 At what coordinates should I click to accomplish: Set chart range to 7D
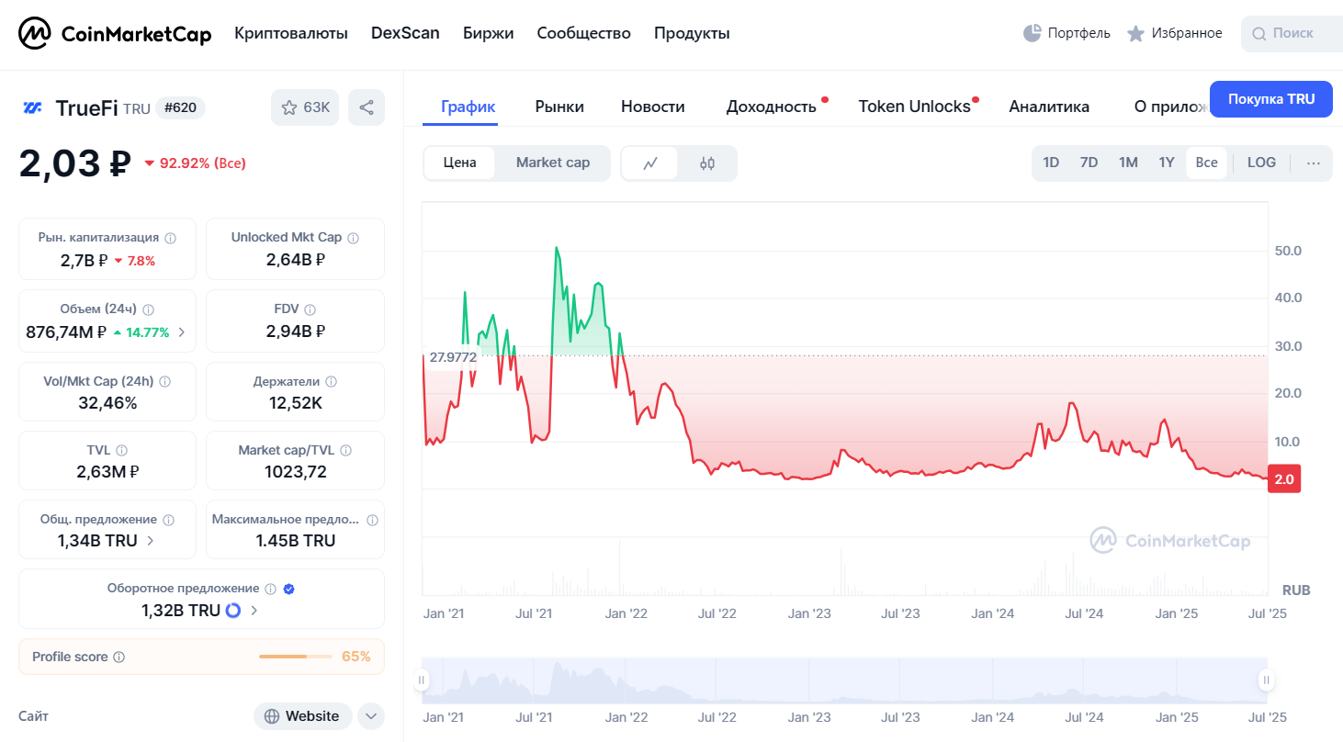[1089, 163]
